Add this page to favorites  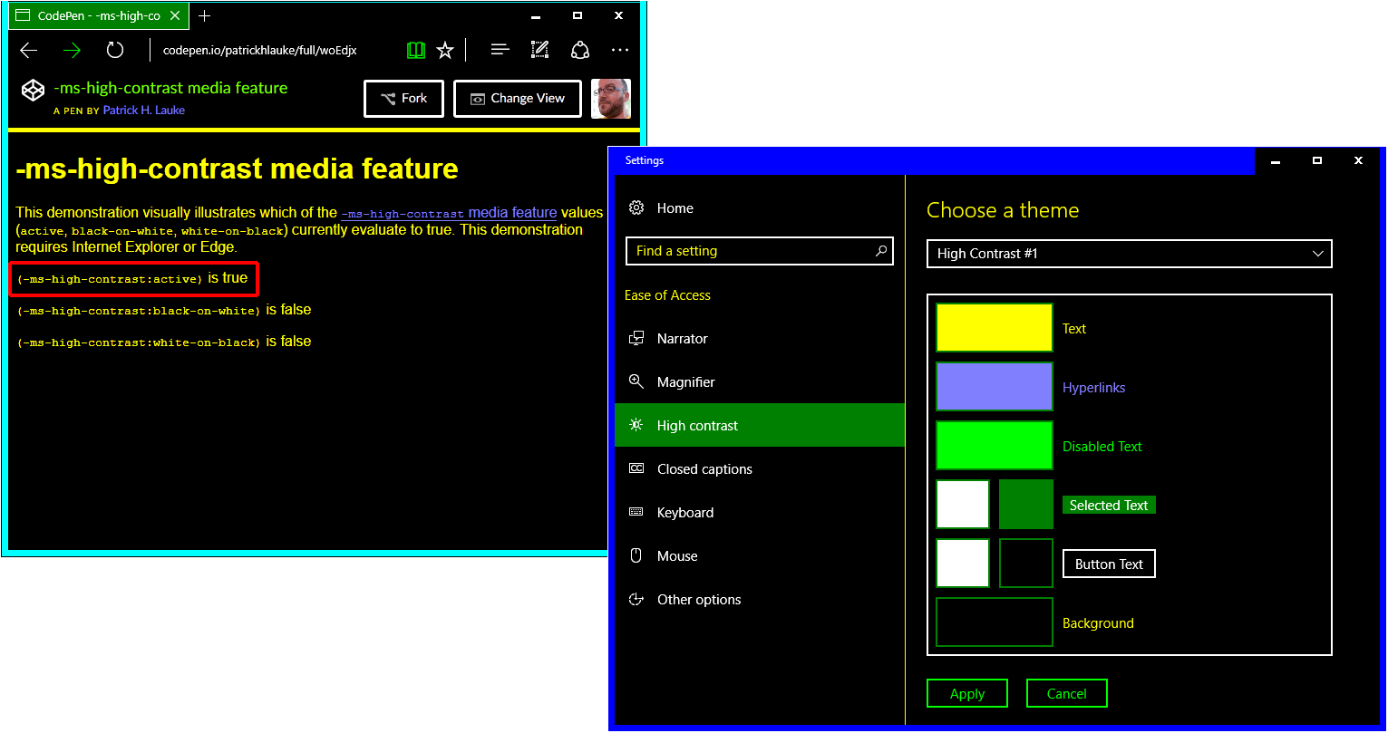[x=445, y=50]
